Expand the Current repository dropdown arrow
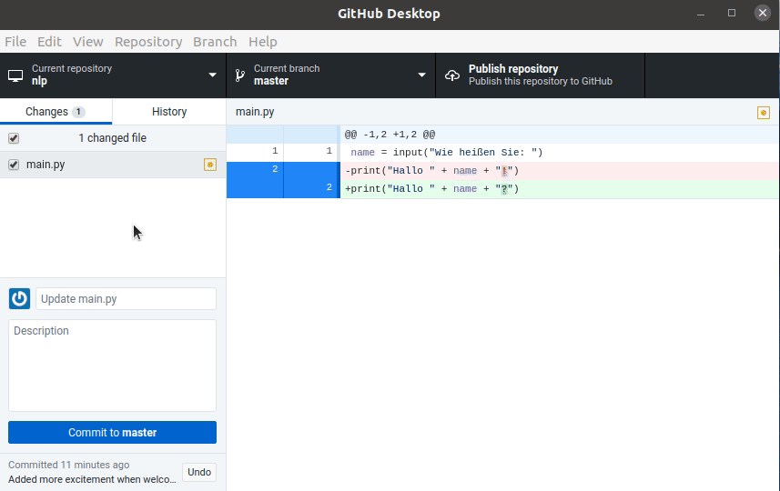This screenshot has width=780, height=491. [212, 75]
